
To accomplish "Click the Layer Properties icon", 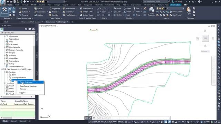I will [x=152, y=12].
